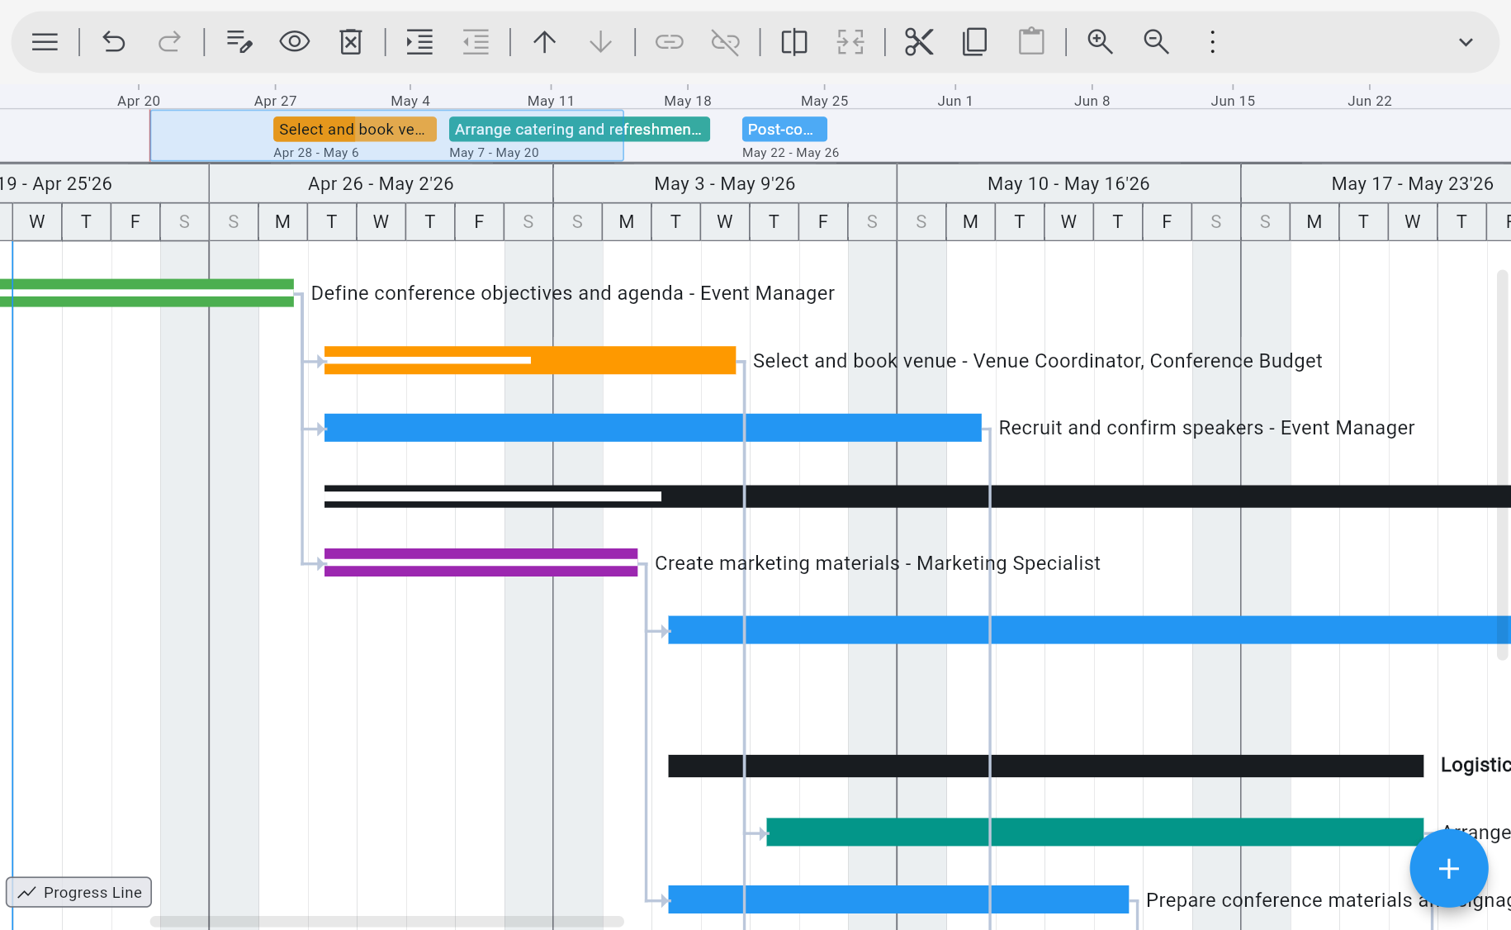Screen dimensions: 1511x930
Task: Open the hamburger menu
Action: (45, 41)
